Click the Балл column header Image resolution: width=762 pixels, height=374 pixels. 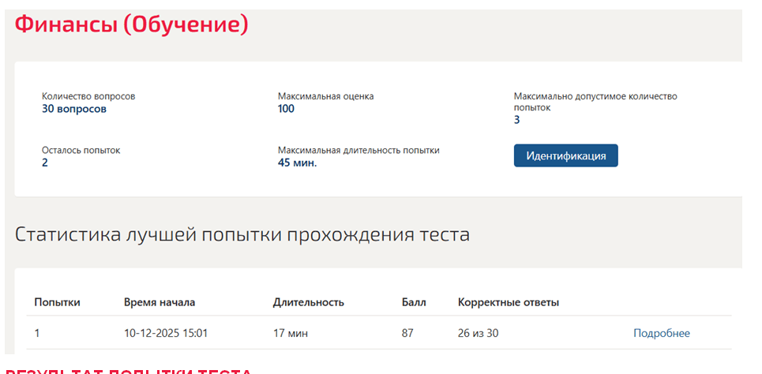414,303
